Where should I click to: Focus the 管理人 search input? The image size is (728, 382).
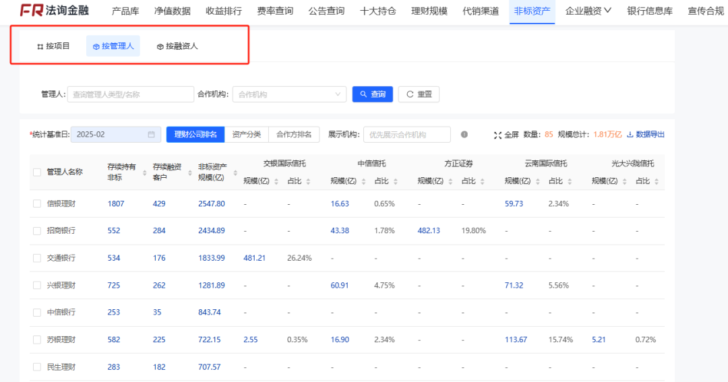[x=131, y=94]
